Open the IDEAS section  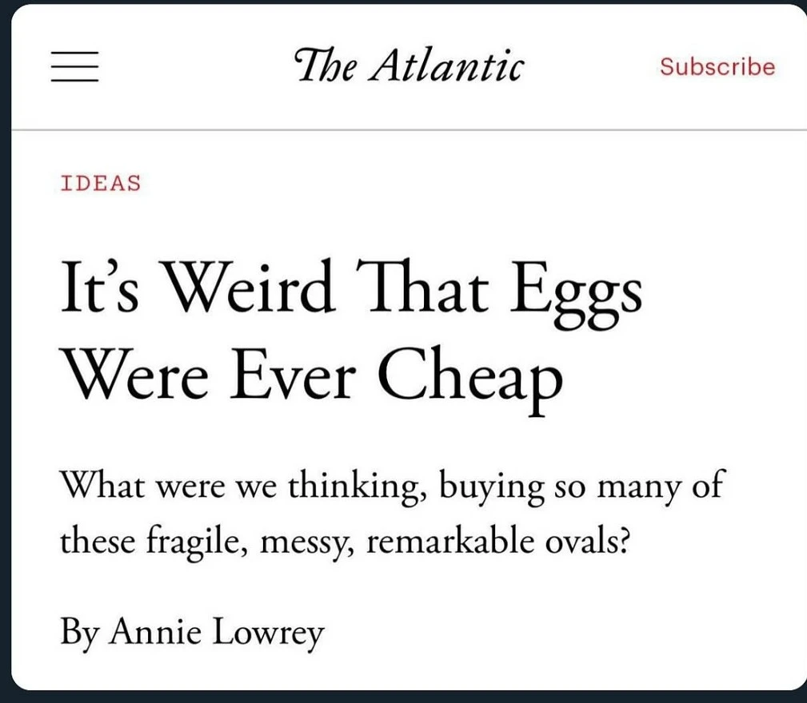(101, 183)
